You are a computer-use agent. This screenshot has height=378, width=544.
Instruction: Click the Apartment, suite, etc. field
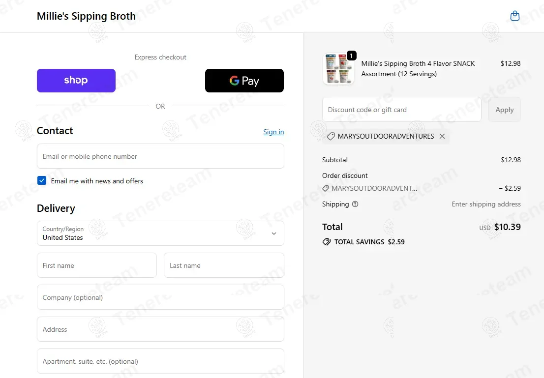[x=160, y=361]
